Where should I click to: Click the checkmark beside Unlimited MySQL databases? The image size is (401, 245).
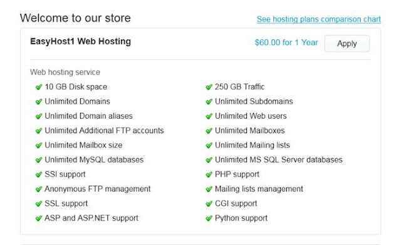pyautogui.click(x=39, y=160)
